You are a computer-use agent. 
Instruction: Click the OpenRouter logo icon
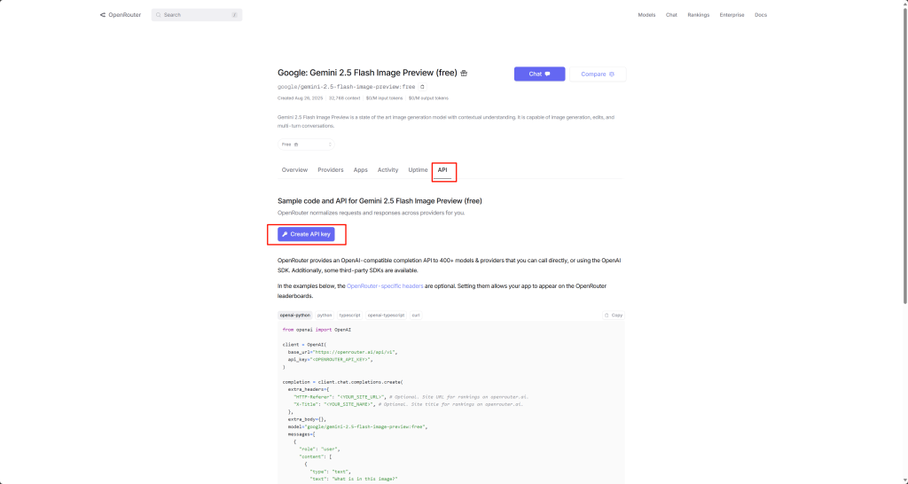click(x=103, y=15)
